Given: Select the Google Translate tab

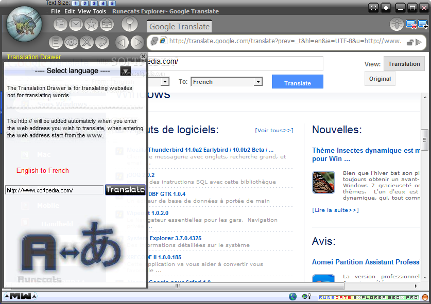Looking at the screenshot, I should 180,27.
